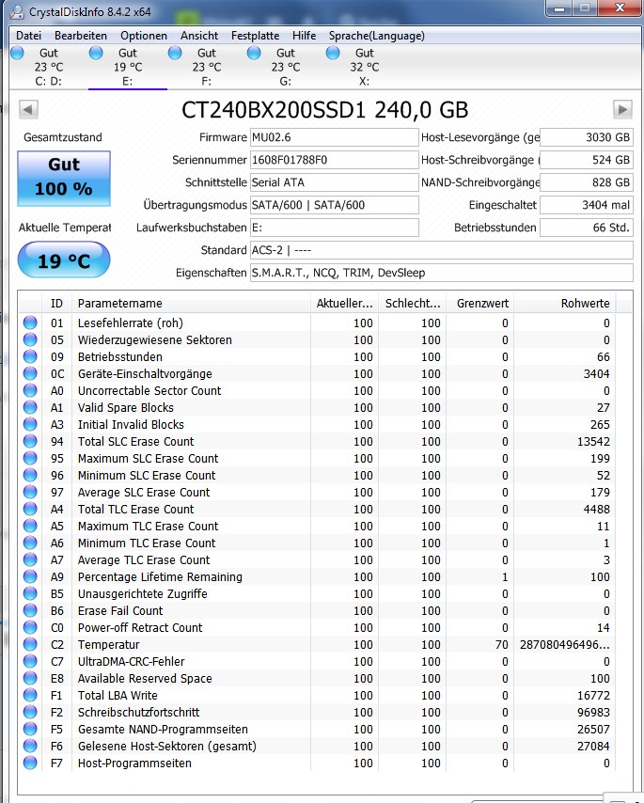
Task: Click the Firmware field MU02.6
Action: (335, 137)
